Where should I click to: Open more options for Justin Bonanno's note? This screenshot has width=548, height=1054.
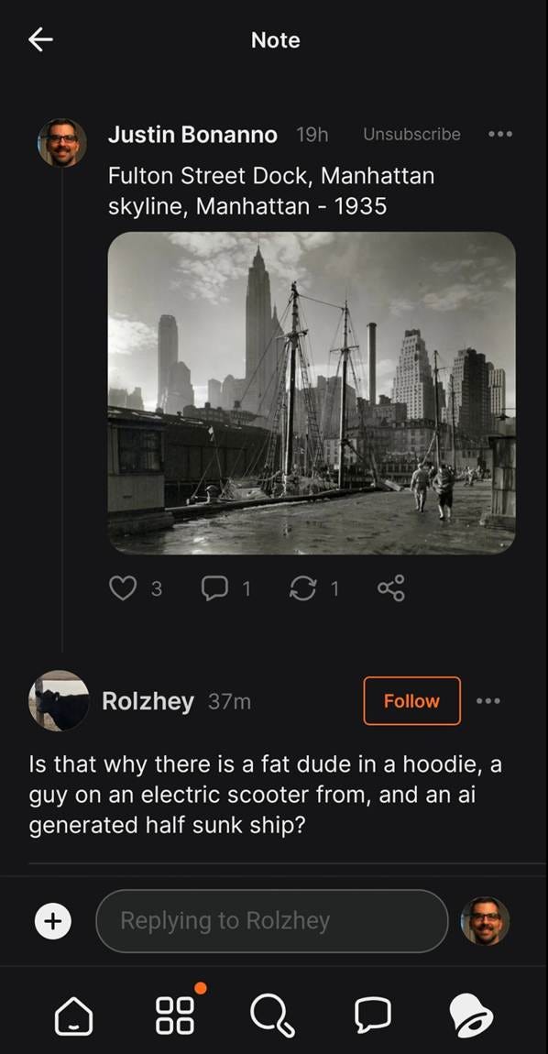(500, 134)
